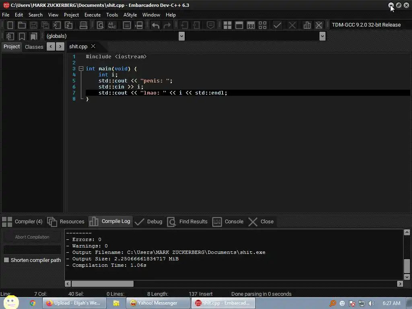The image size is (412, 309).
Task: Go to bookmarks icon in second toolbar
Action: pyautogui.click(x=34, y=36)
